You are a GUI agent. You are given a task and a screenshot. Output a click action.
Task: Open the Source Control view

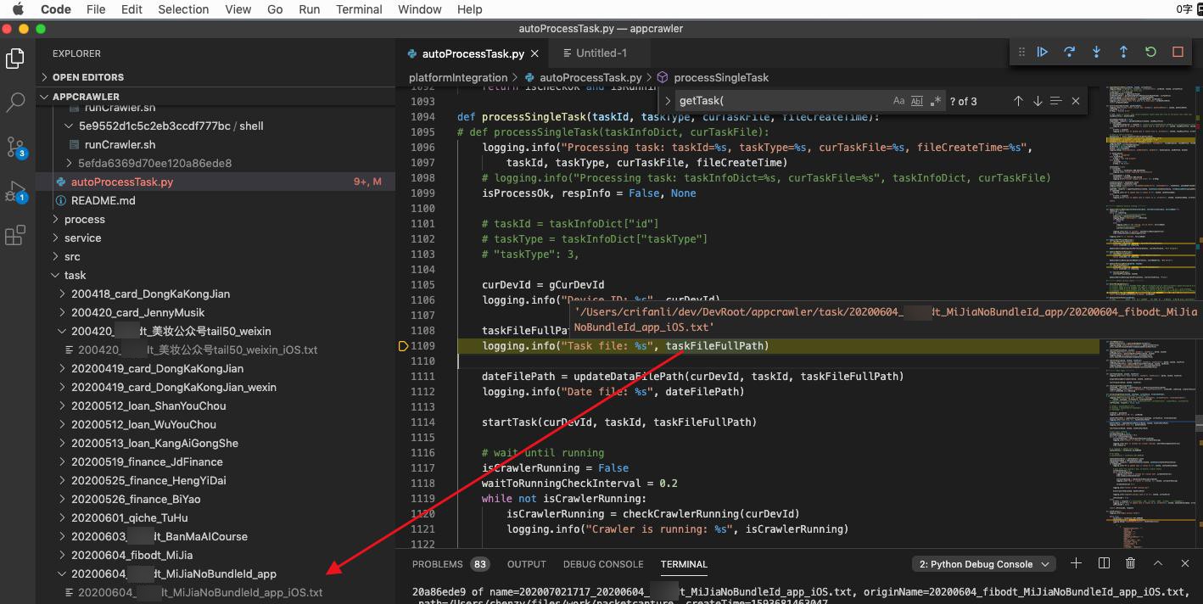point(15,147)
